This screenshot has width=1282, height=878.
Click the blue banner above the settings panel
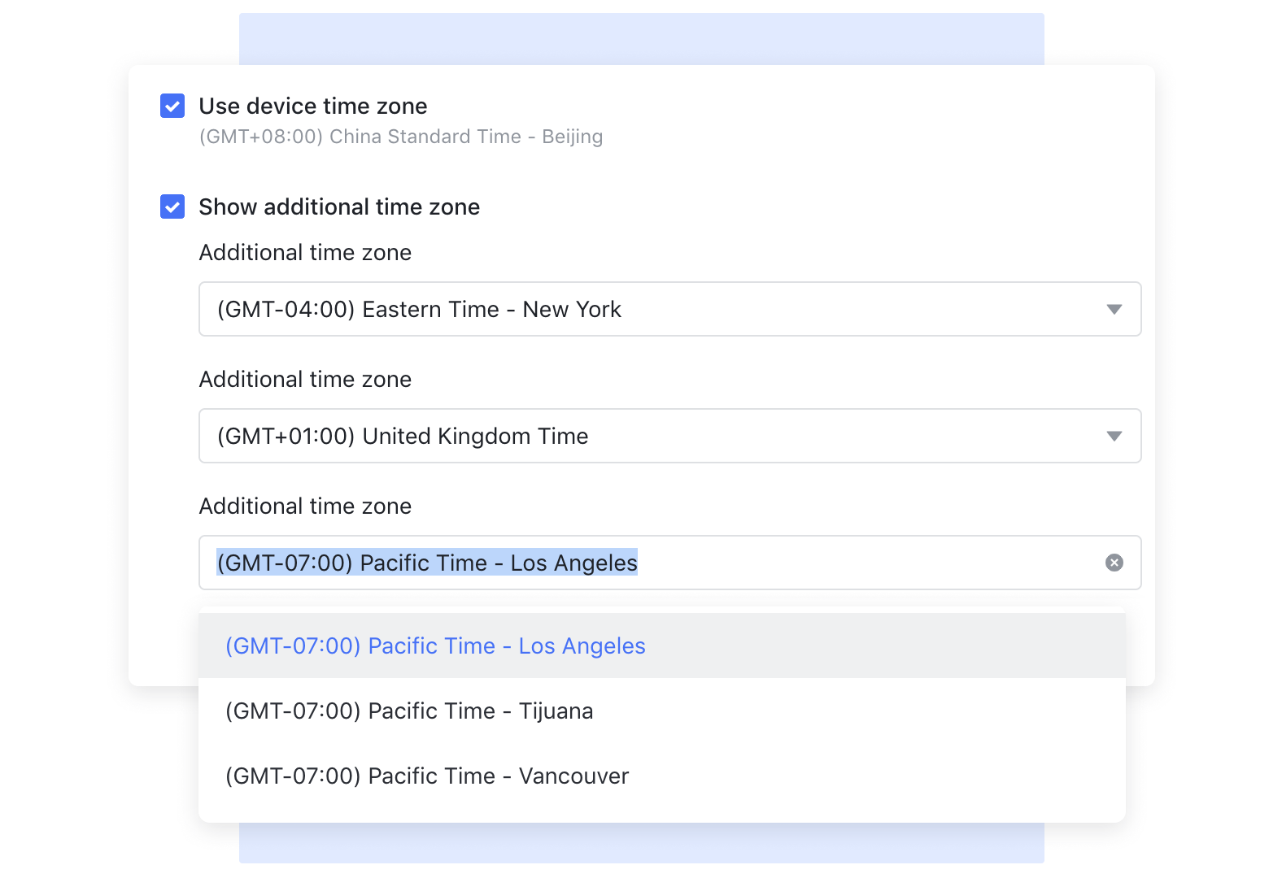[x=641, y=38]
